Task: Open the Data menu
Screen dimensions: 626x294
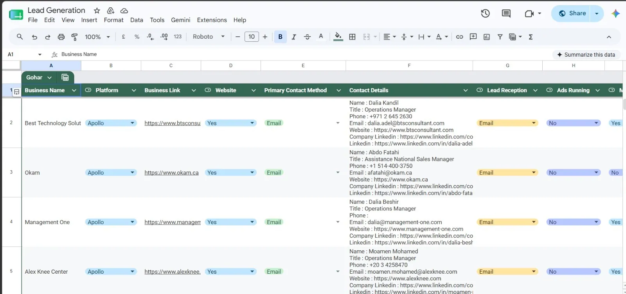Action: coord(137,20)
